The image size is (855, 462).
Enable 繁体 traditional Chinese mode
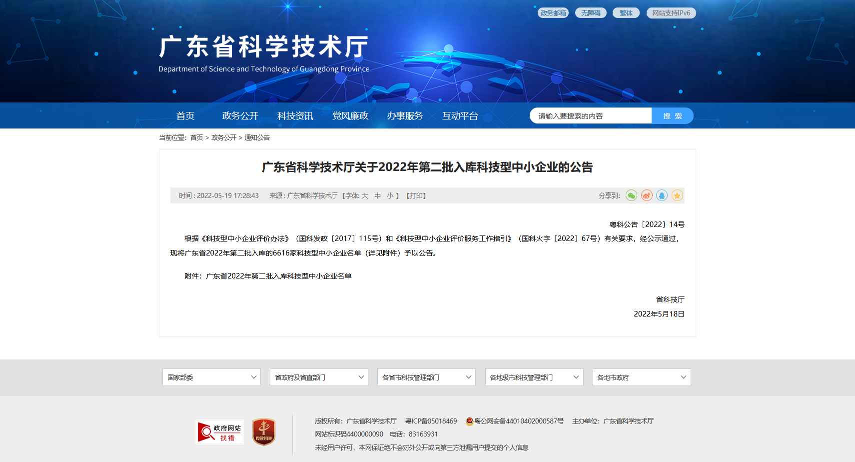[x=626, y=12]
